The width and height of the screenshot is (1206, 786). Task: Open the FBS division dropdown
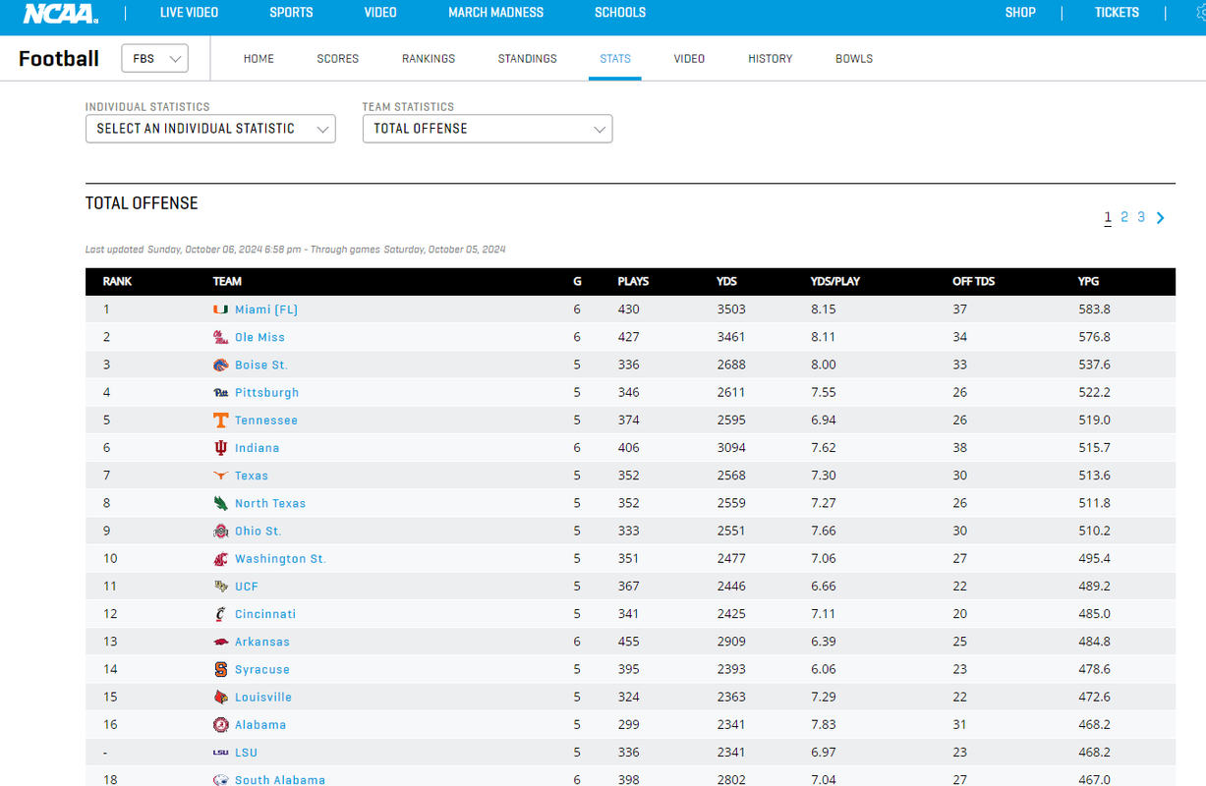[154, 59]
